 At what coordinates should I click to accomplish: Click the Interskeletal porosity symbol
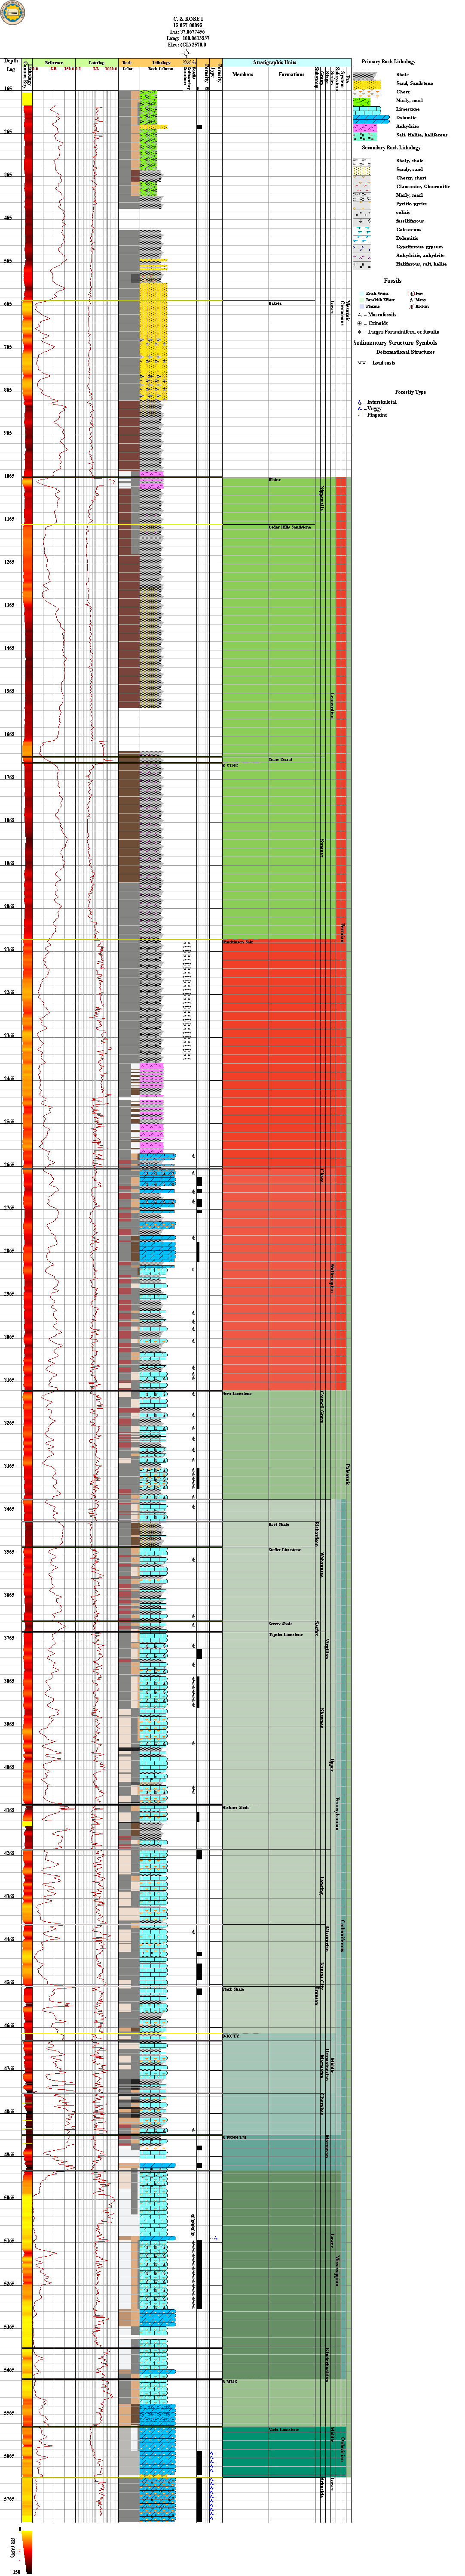coord(359,402)
